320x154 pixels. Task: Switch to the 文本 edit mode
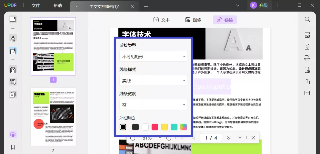click(162, 20)
